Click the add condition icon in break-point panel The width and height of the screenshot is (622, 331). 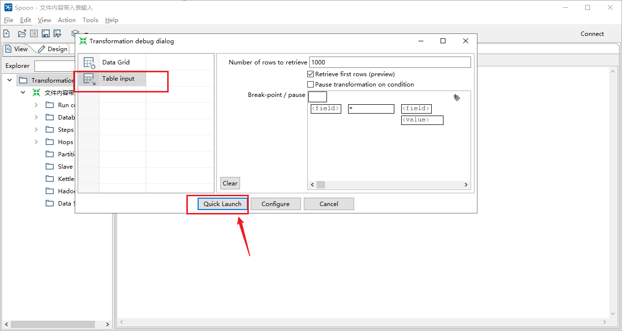pyautogui.click(x=456, y=97)
